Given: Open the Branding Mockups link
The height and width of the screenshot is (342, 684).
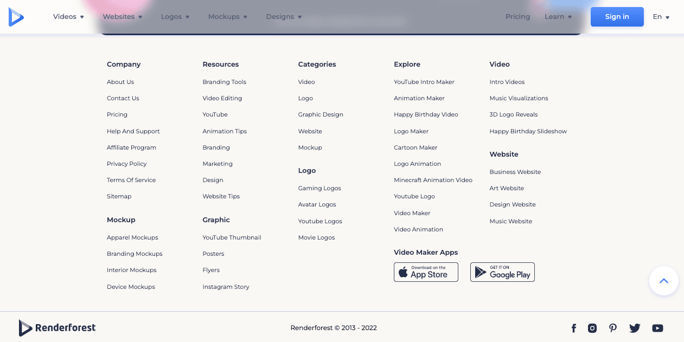Looking at the screenshot, I should click(135, 254).
